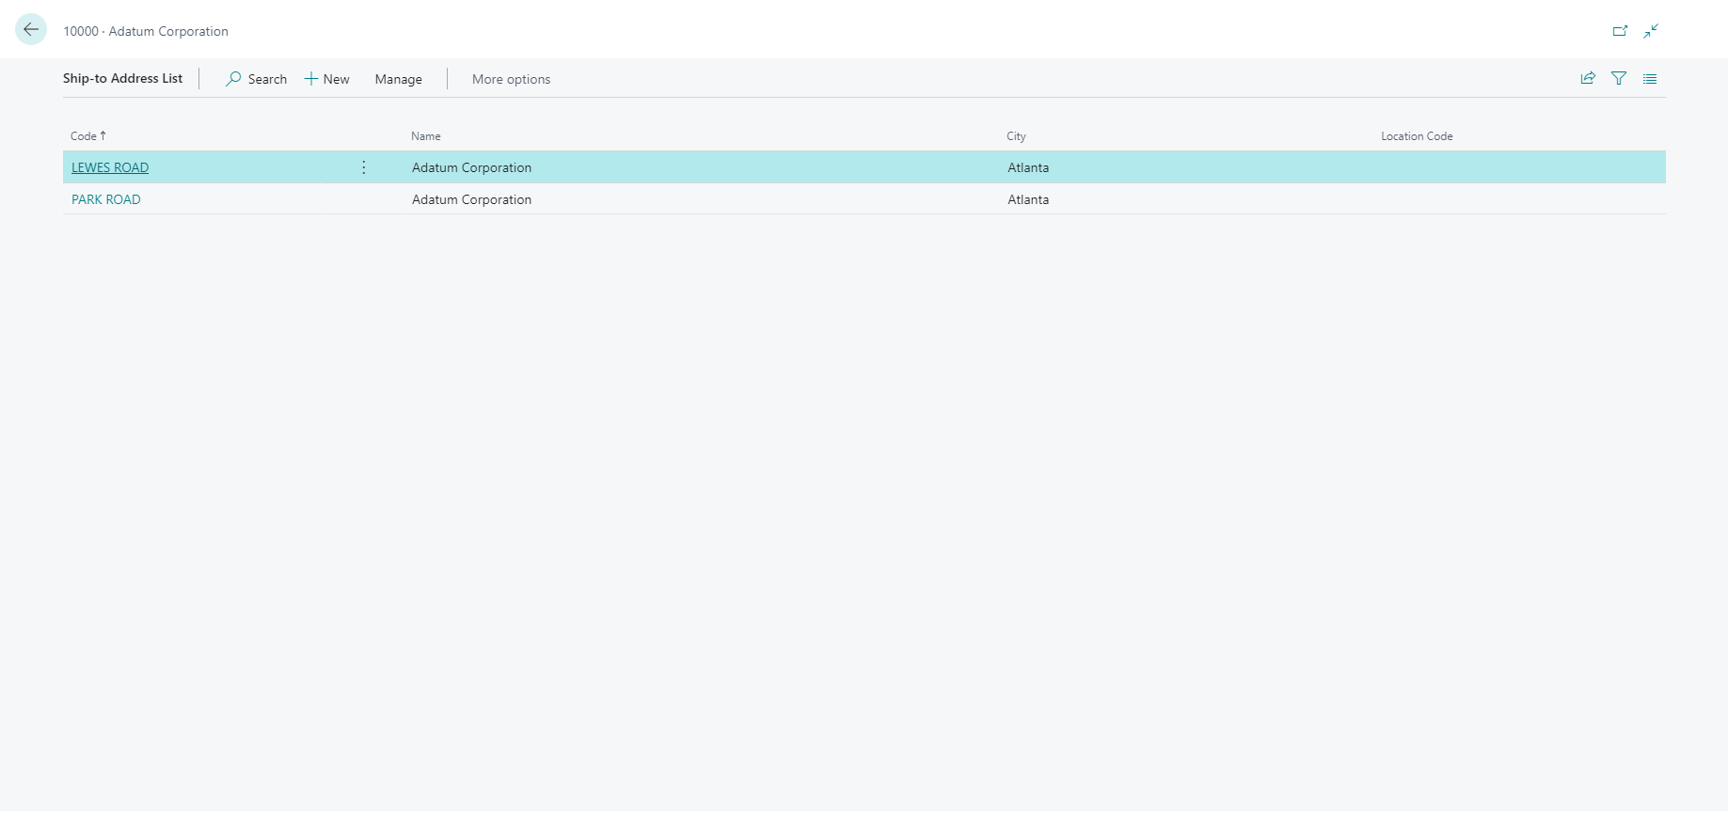Toggle the filter pane funnel icon

[1619, 79]
